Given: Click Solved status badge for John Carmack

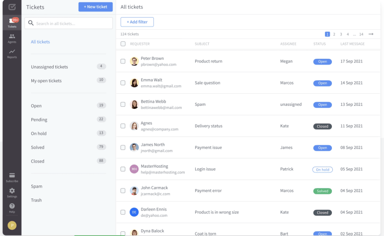Looking at the screenshot, I should 322,191.
